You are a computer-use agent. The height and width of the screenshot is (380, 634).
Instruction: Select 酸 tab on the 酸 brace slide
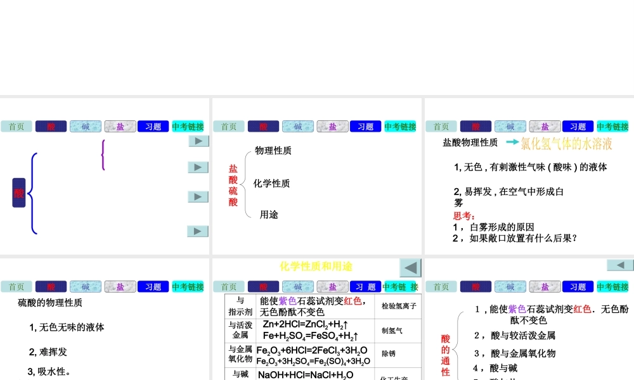pos(51,127)
